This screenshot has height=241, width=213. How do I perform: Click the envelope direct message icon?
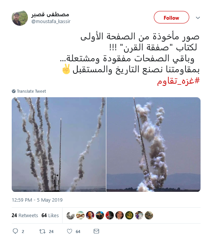(x=96, y=231)
